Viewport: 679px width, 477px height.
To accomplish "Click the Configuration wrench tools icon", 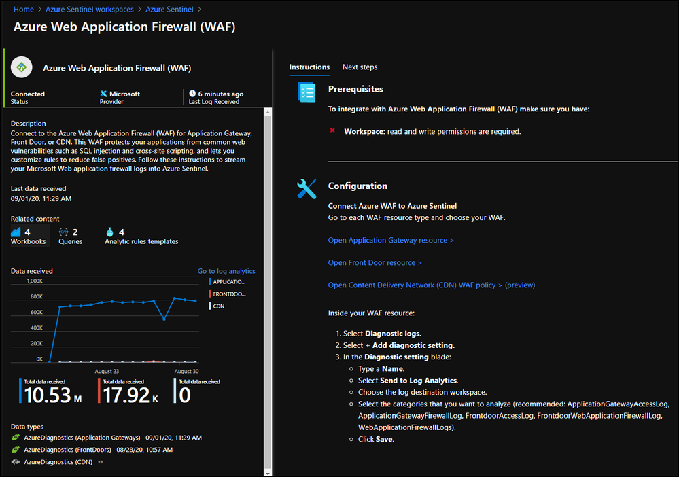I will [307, 189].
